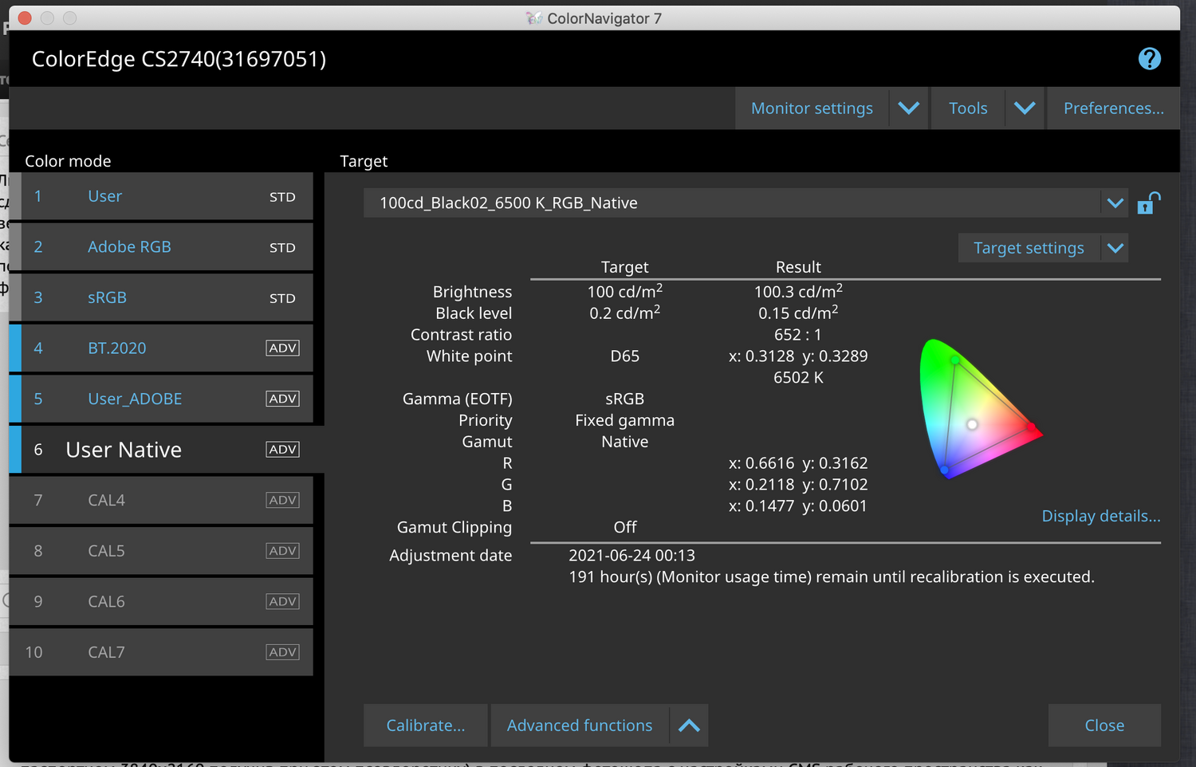Click the STD badge on Adobe RGB
This screenshot has width=1196, height=767.
point(282,248)
